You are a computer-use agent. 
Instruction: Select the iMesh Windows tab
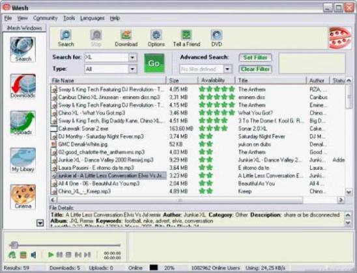click(24, 28)
